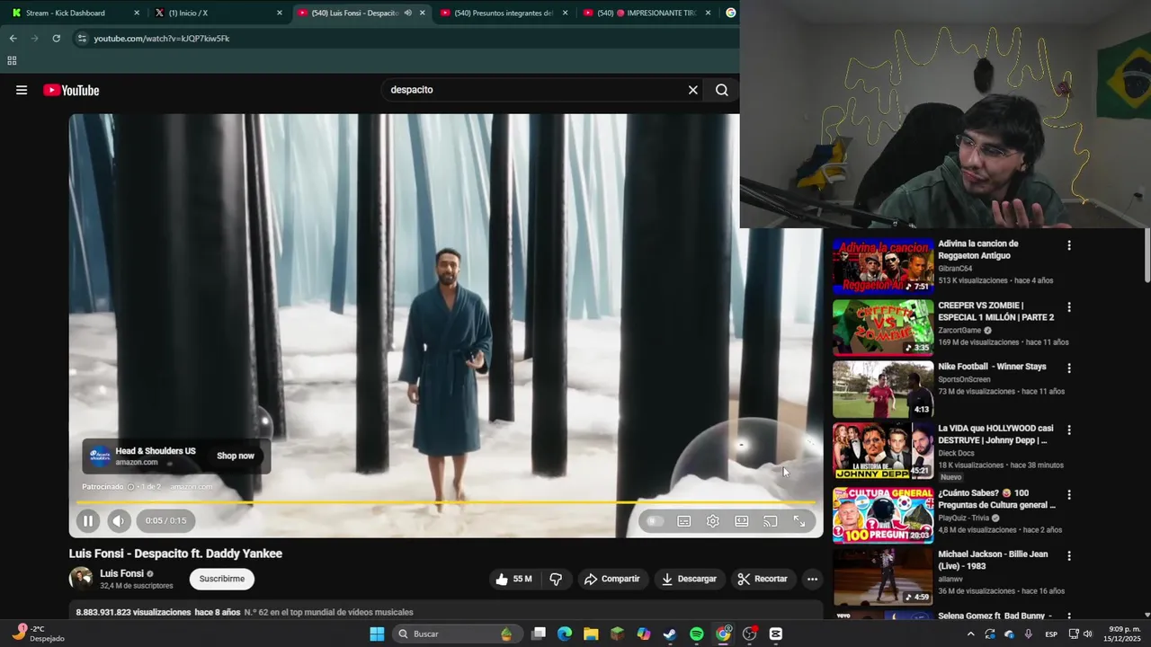Close the Inicio / X tab
The image size is (1151, 647).
[x=280, y=13]
